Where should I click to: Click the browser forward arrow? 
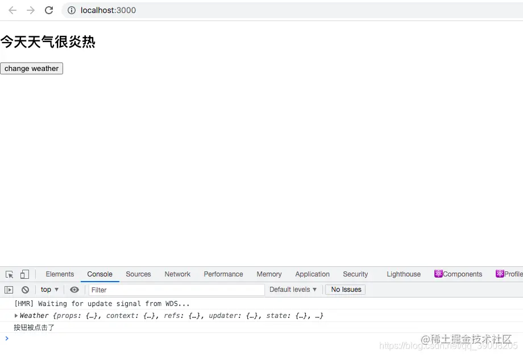31,10
